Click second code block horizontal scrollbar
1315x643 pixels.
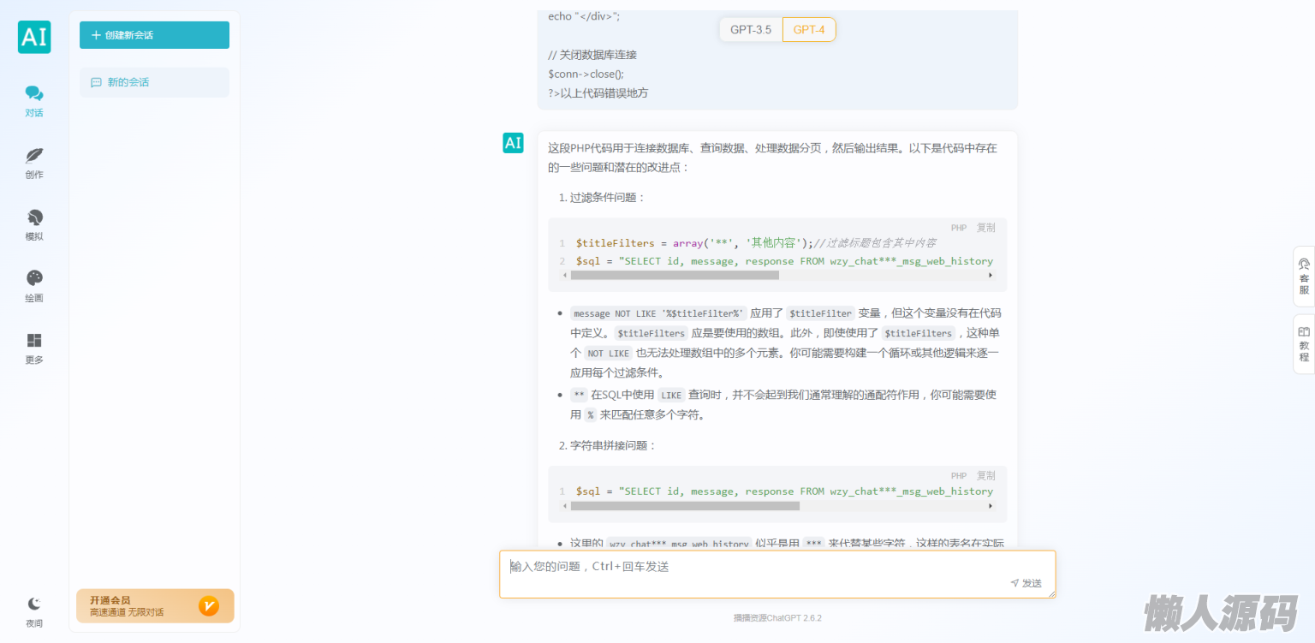point(685,506)
